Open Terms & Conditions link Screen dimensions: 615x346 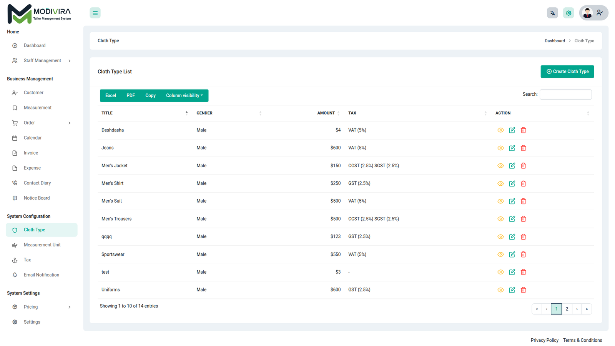582,341
